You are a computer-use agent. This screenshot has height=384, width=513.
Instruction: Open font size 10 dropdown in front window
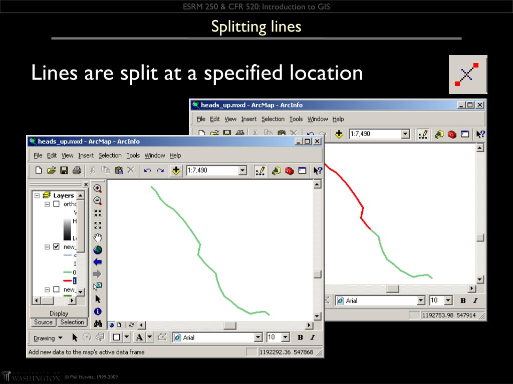[285, 337]
